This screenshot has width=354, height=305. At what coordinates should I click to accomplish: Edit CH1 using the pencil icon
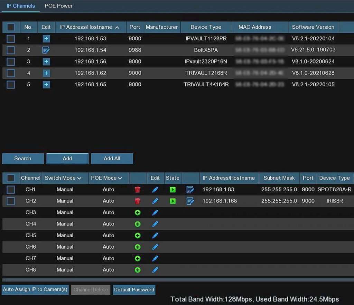pos(155,190)
